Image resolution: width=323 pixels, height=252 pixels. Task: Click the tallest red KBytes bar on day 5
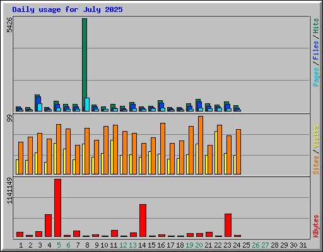coord(57,208)
